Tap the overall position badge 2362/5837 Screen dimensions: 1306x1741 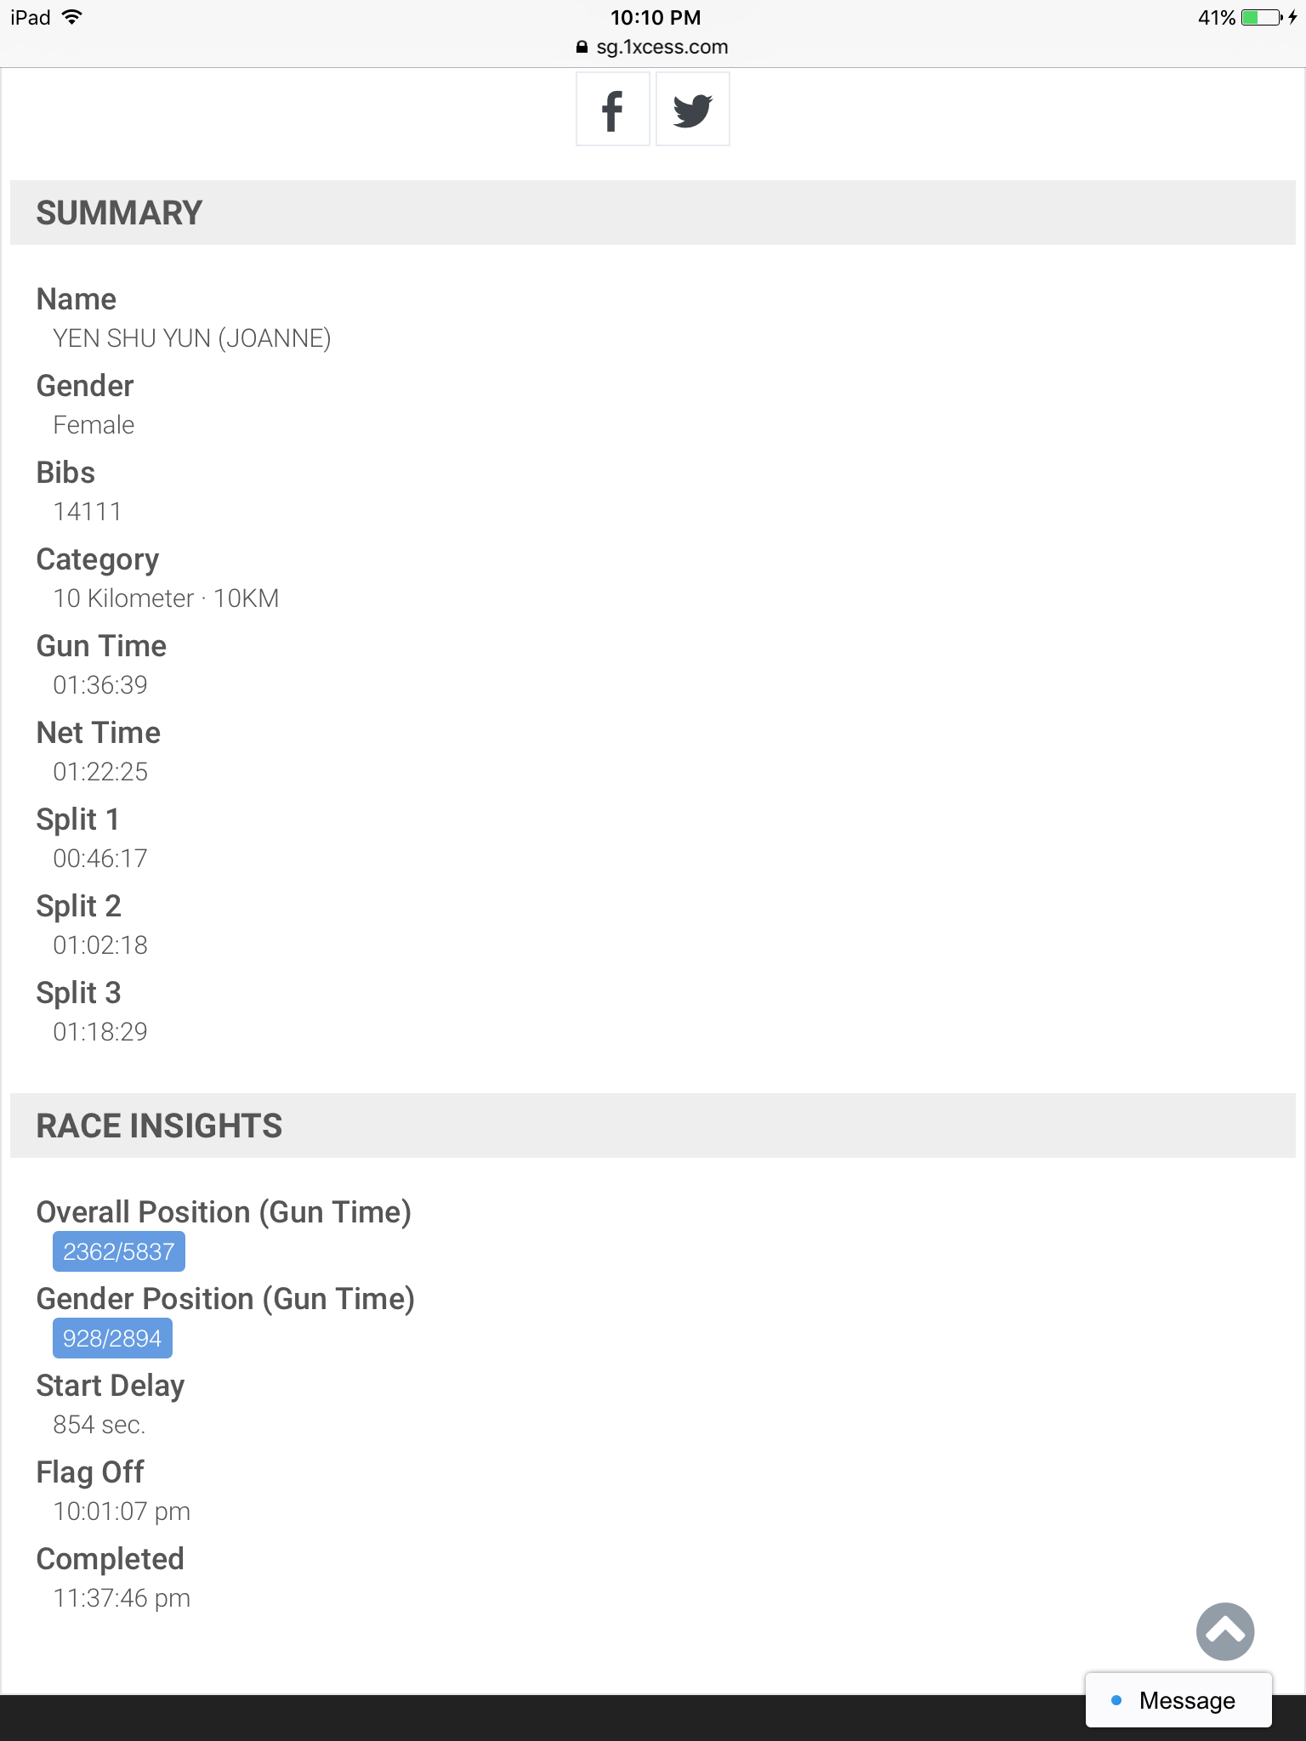[119, 1252]
